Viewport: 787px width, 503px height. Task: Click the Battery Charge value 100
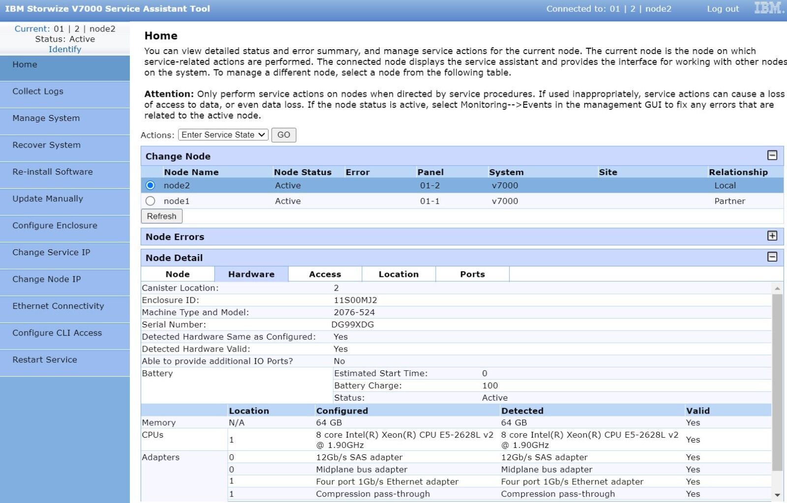pos(490,385)
